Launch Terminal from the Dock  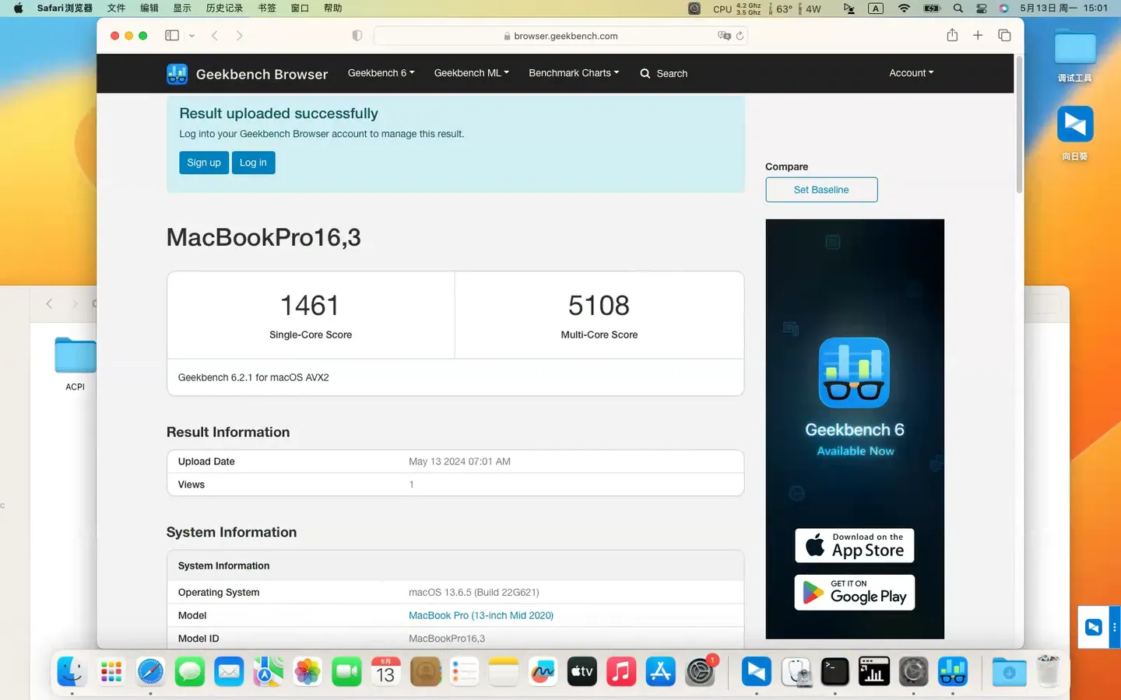(835, 671)
